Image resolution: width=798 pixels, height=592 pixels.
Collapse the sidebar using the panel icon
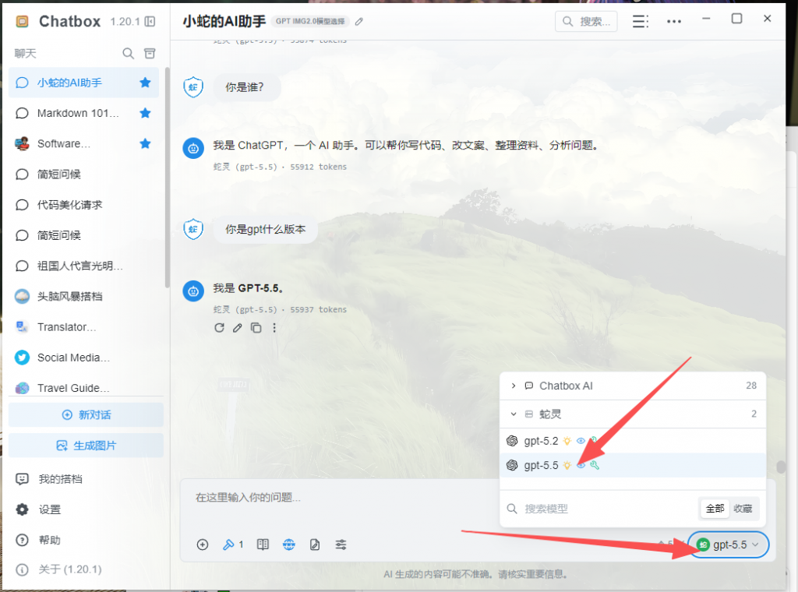[x=150, y=22]
